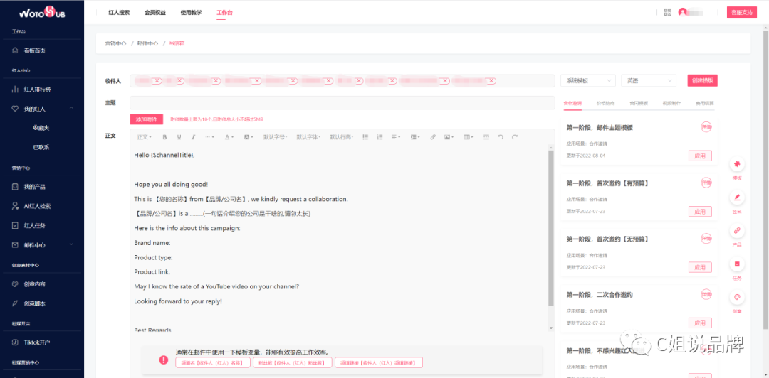769x378 pixels.
Task: Open the 正文 paragraph style dropdown
Action: [144, 137]
